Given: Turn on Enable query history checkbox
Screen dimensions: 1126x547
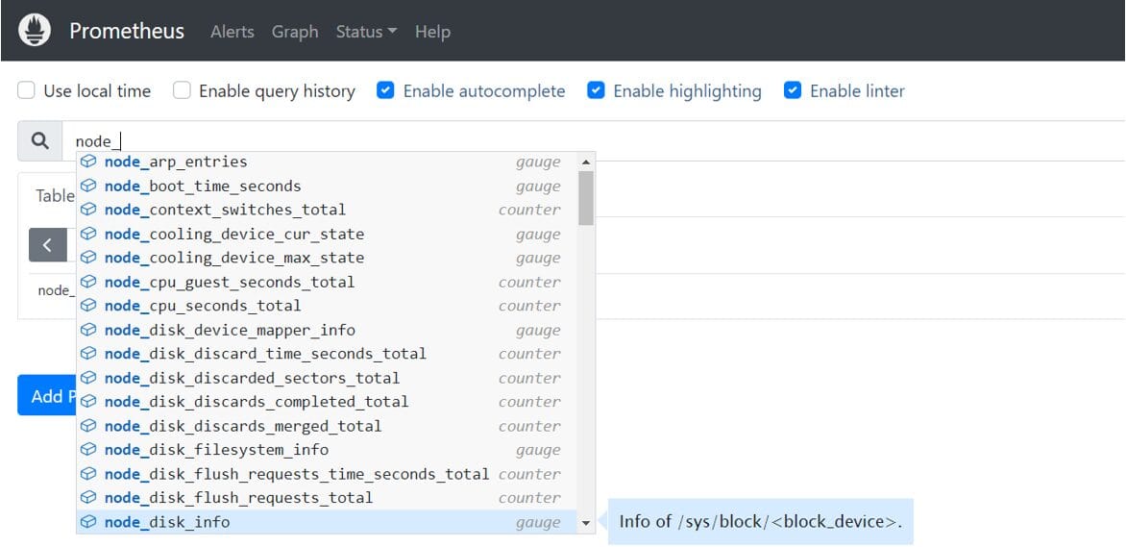Looking at the screenshot, I should coord(182,90).
